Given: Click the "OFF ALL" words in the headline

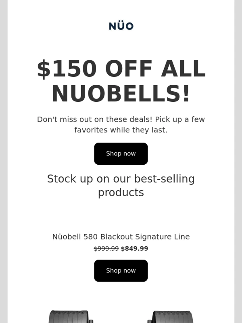Looking at the screenshot, I should coord(155,69).
